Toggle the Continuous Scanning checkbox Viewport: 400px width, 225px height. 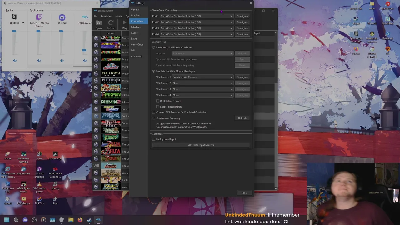pos(154,118)
